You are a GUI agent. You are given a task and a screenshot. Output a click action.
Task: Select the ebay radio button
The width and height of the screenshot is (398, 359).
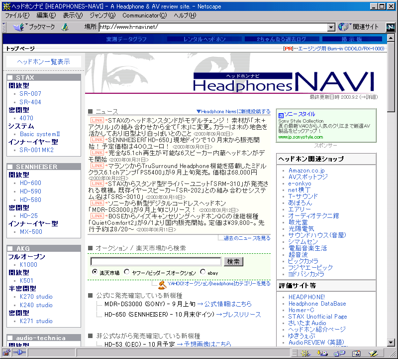[202, 272]
